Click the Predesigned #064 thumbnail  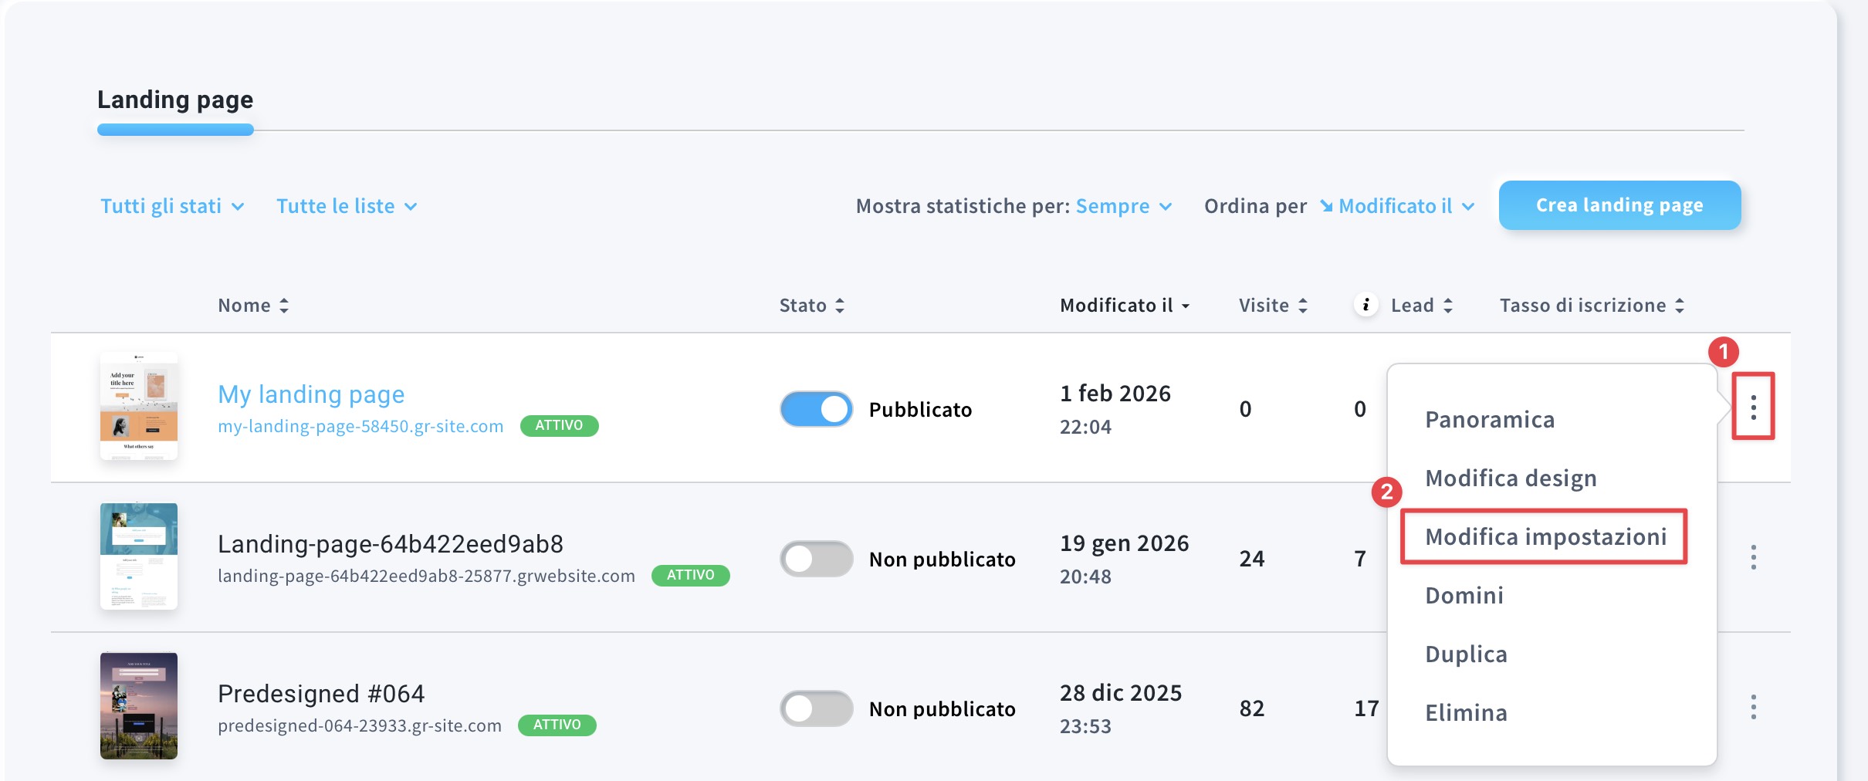pos(139,706)
